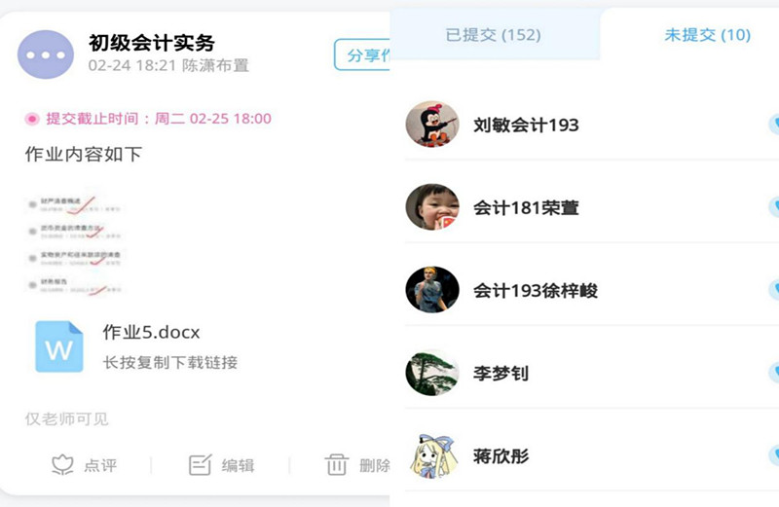Switch to the 未提交 (10) tab
Image resolution: width=779 pixels, height=507 pixels.
click(708, 35)
